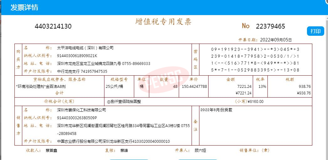Screen dimensions: 328x160
Task: Click seller address 深圳市龙华新区观澜街道 line
Action: coord(124,126)
